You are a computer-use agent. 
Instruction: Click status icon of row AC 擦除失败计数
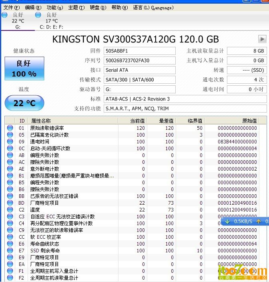(x=10, y=162)
